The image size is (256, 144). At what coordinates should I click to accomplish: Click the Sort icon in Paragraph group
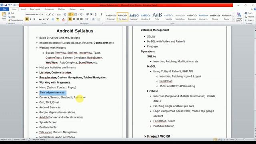96,14
